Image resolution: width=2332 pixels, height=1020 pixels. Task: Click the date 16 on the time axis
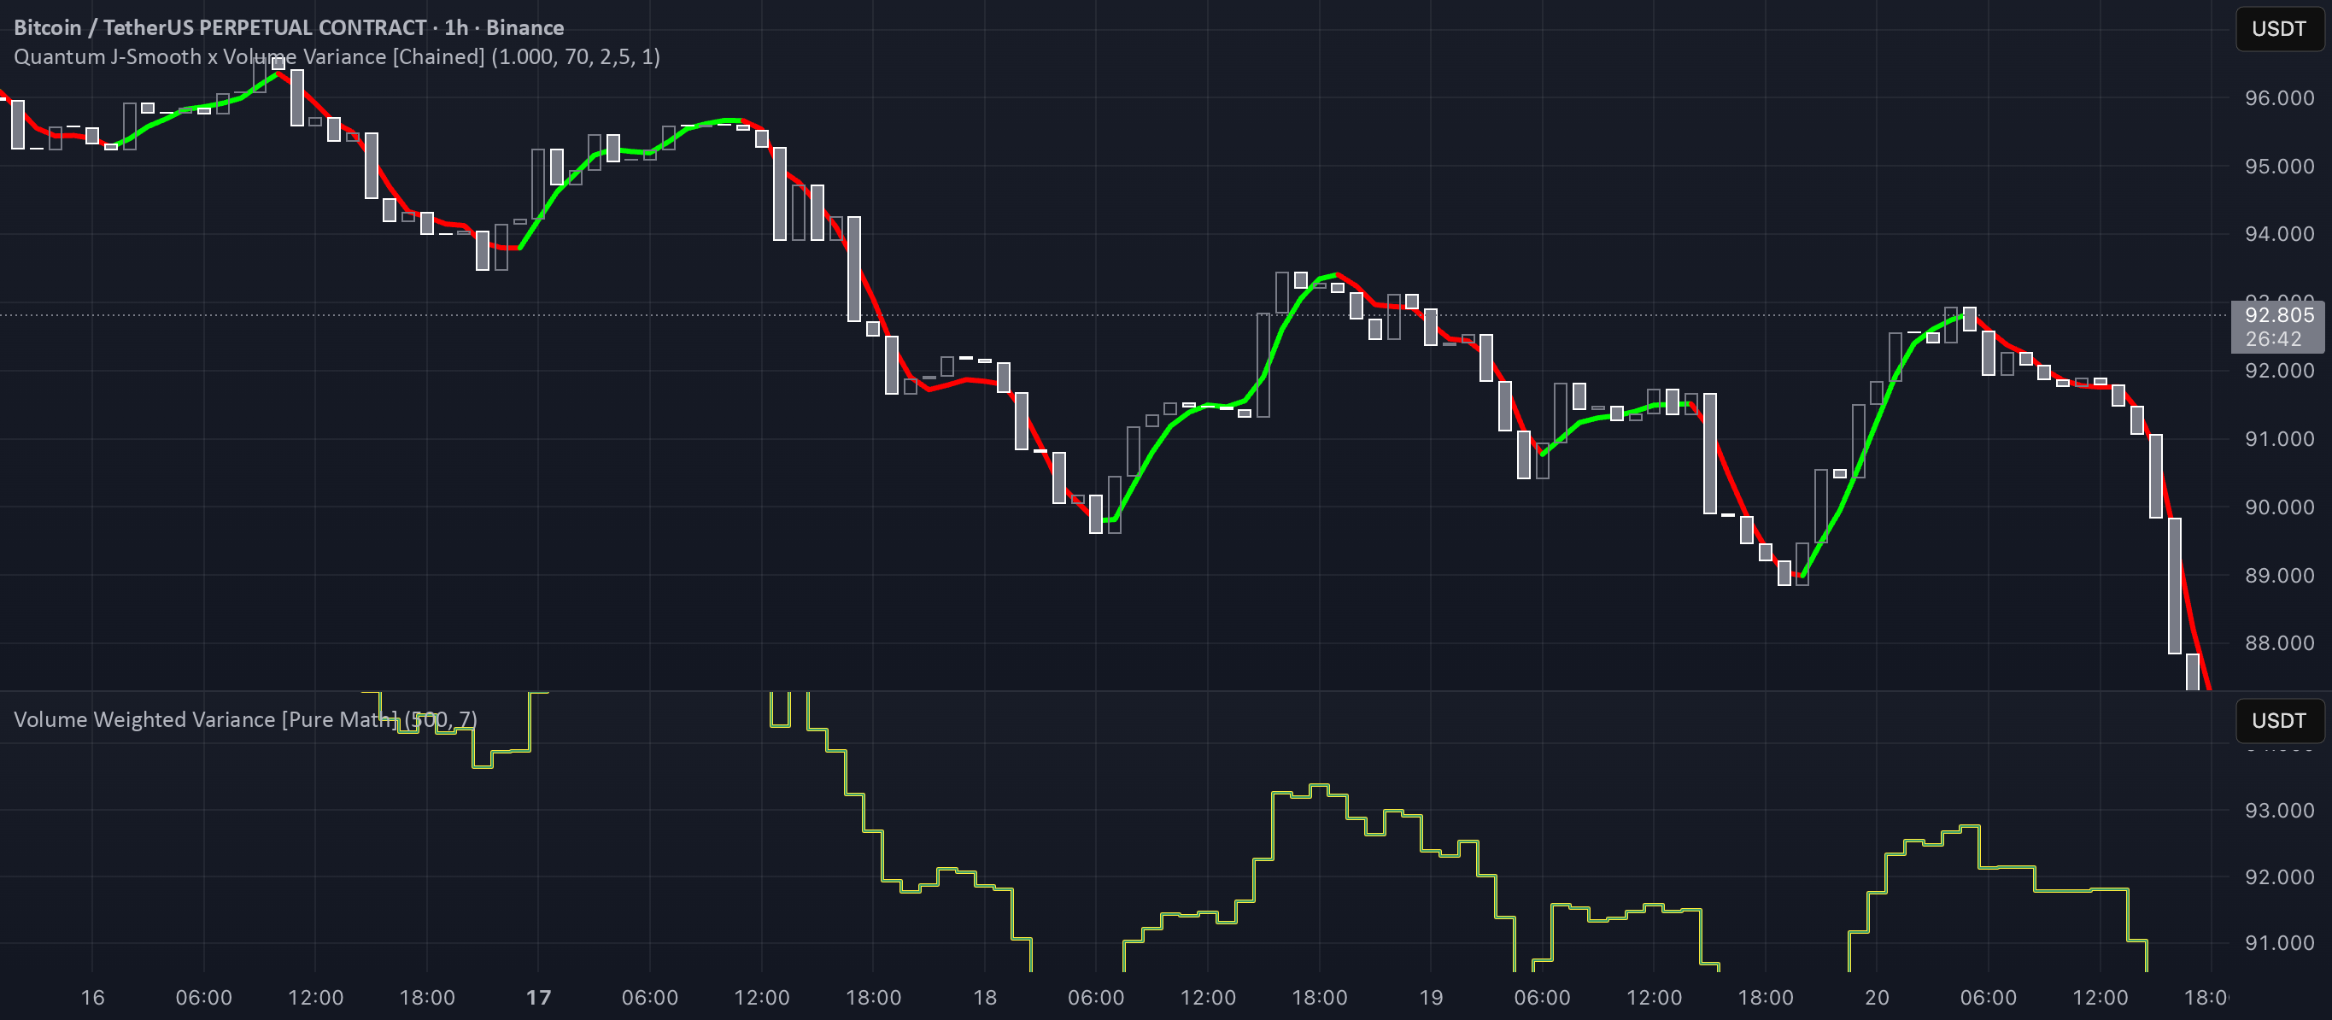[x=92, y=998]
